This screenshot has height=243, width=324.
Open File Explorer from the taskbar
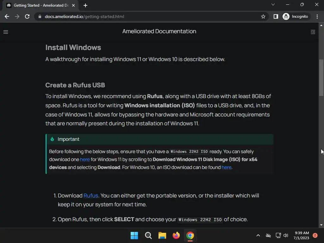[162, 235]
